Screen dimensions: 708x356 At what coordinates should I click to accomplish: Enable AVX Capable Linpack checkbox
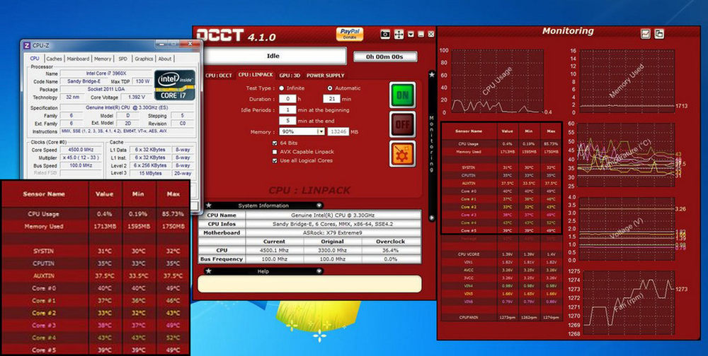point(275,152)
